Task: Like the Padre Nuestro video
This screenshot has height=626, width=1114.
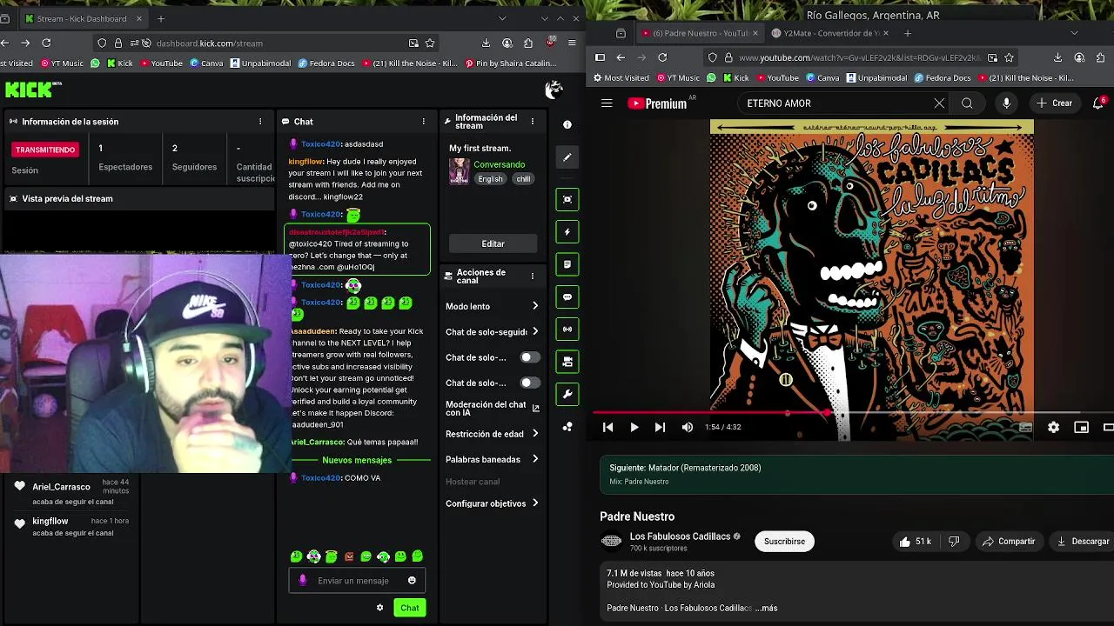Action: click(x=915, y=542)
